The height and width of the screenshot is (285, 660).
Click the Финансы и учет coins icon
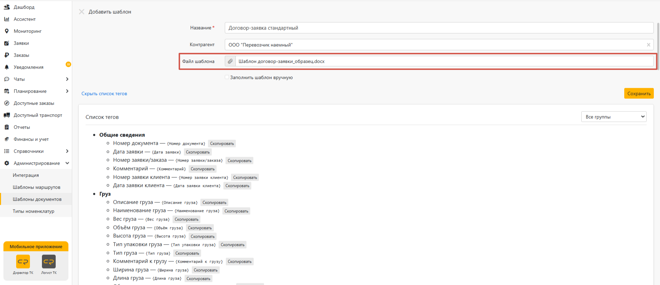click(x=7, y=139)
